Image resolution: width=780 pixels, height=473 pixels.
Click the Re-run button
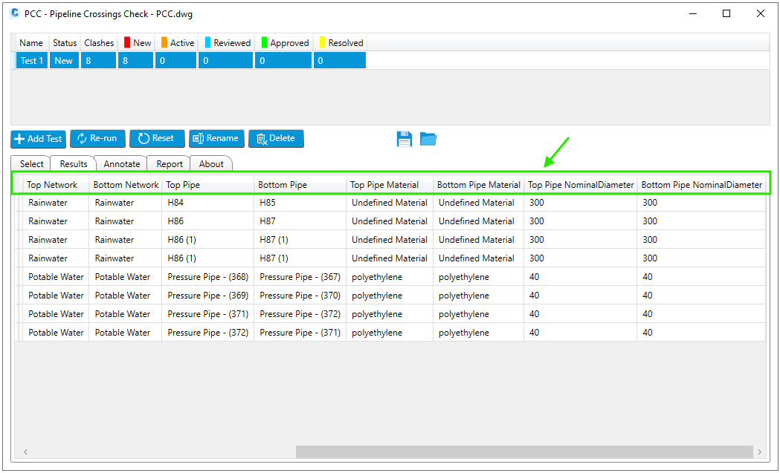click(97, 139)
